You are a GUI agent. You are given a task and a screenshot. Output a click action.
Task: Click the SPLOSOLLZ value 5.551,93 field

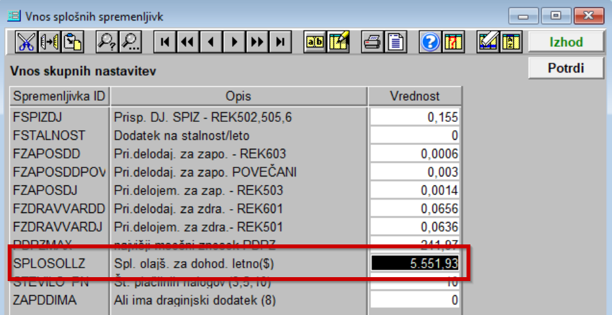click(415, 264)
